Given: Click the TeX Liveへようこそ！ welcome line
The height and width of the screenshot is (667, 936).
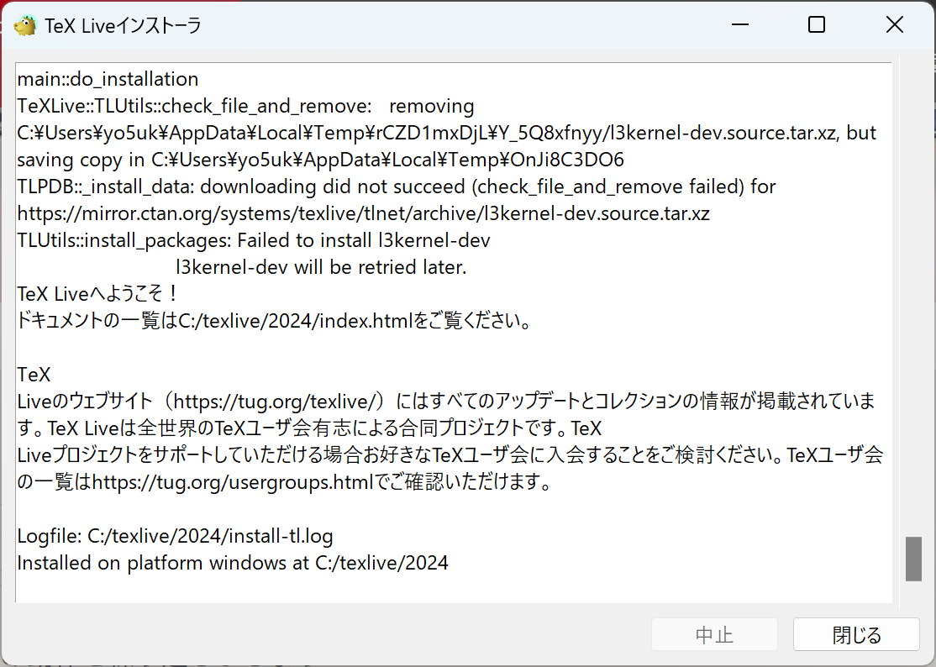Looking at the screenshot, I should click(98, 295).
